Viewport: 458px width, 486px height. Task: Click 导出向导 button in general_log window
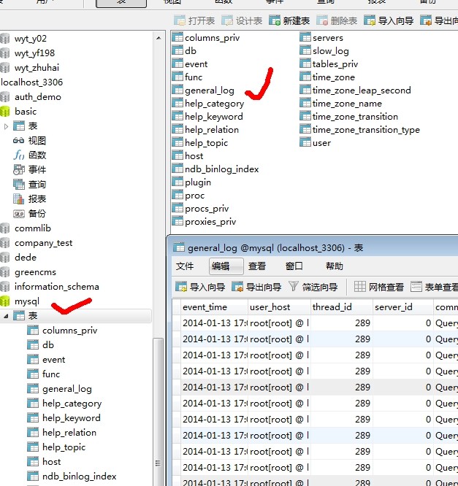pyautogui.click(x=237, y=287)
